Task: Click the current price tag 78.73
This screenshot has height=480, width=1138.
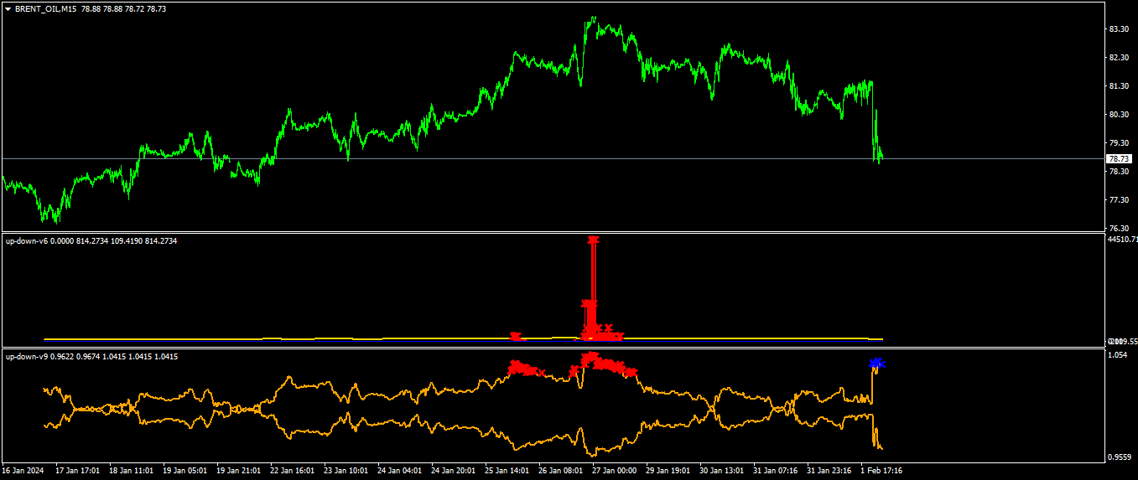Action: click(1119, 158)
